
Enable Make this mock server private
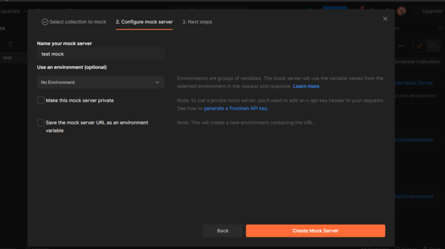pos(41,100)
